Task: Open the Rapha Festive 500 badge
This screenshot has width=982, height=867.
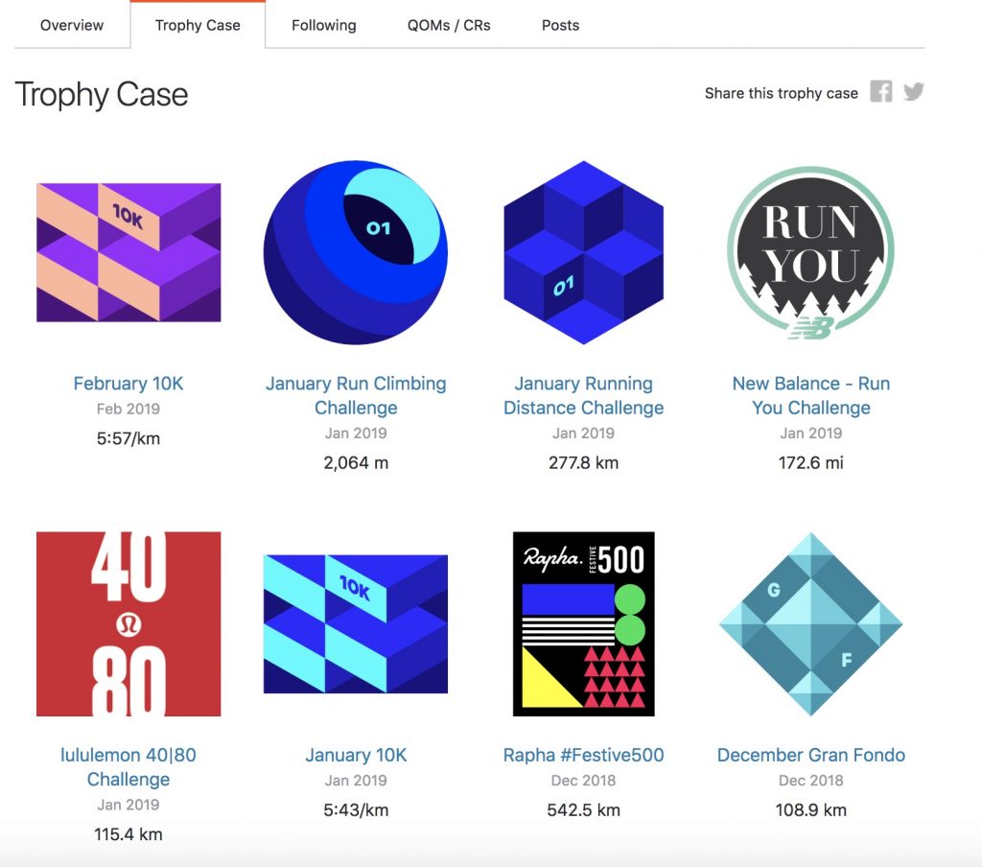Action: [x=583, y=624]
